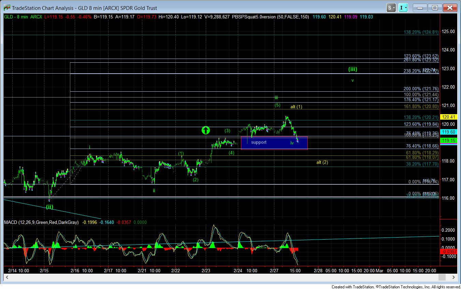Click the '(4)' wave label below consolidation
Image resolution: width=461 pixels, height=289 pixels.
(231, 153)
